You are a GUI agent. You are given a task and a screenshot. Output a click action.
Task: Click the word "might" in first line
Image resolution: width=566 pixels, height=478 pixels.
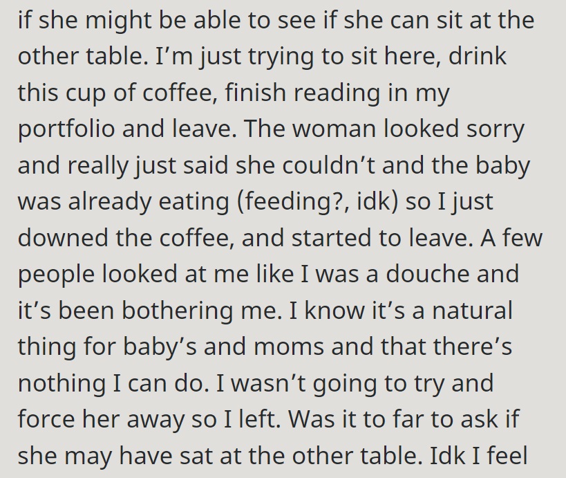click(x=118, y=21)
